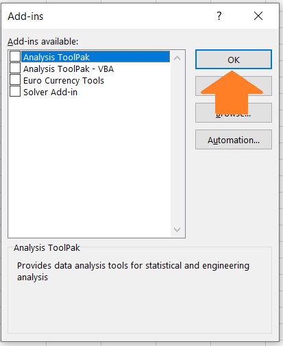Click the question mark help icon
Viewport: 283px width, 346px height.
coord(219,16)
